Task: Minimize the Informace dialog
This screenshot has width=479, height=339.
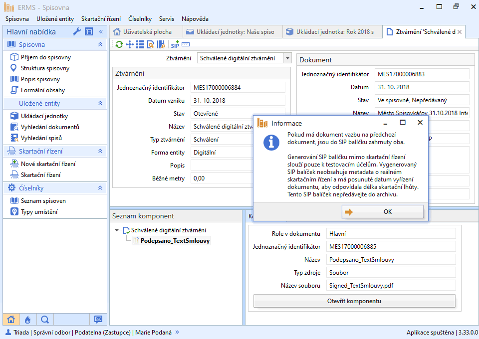Action: click(386, 123)
